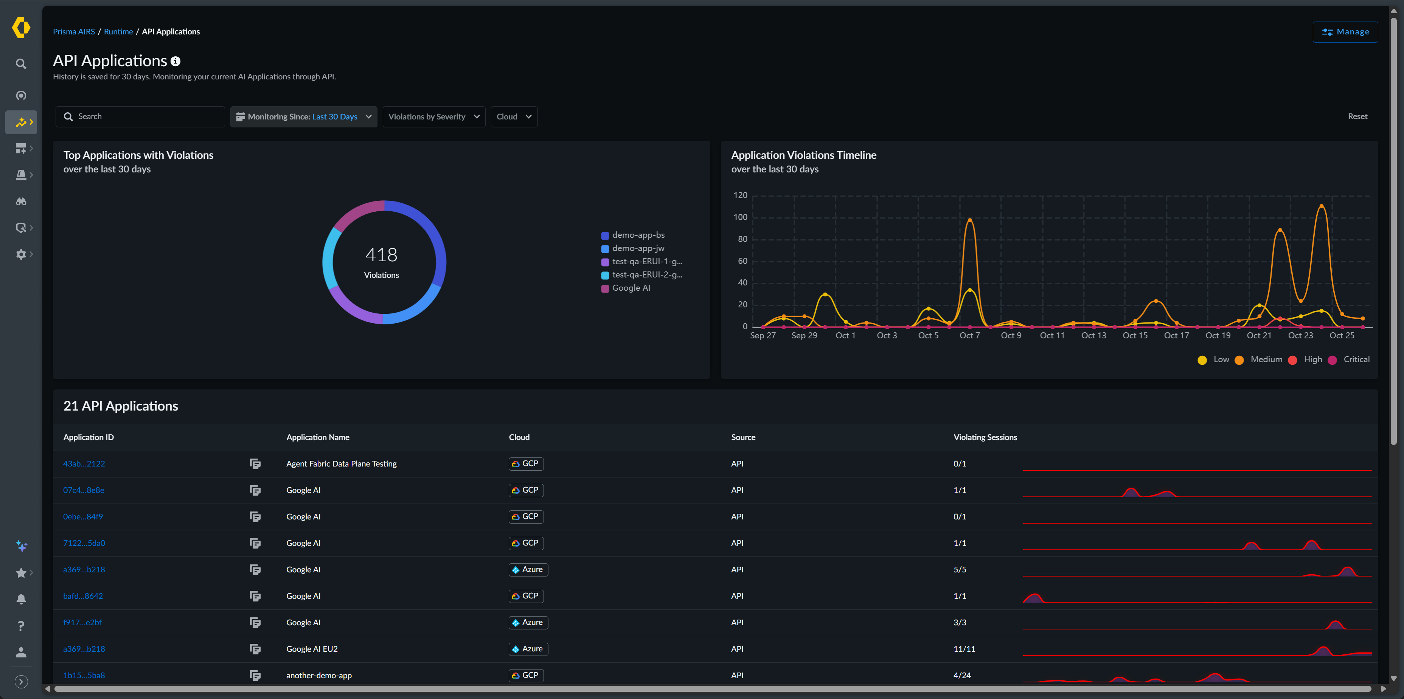Click the info icon beside API Applications

[x=175, y=62]
